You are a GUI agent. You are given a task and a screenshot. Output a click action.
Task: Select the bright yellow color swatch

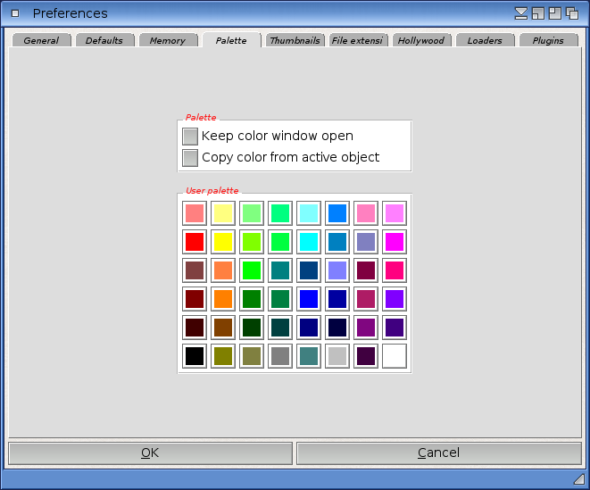pyautogui.click(x=223, y=242)
